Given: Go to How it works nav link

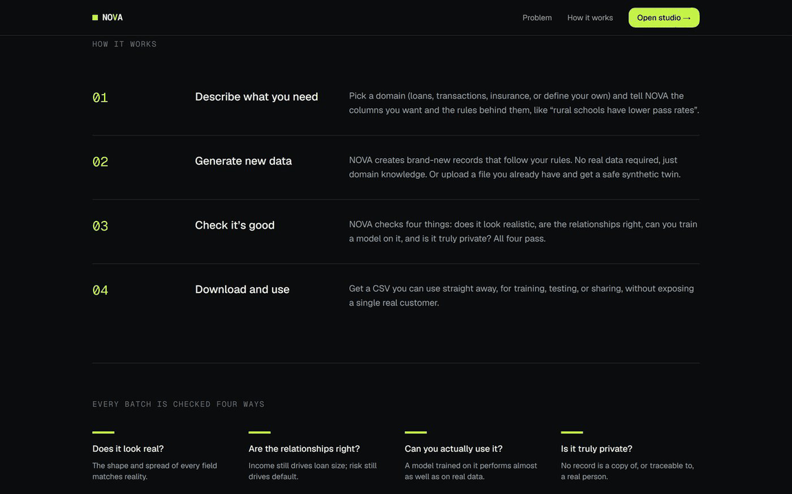Looking at the screenshot, I should tap(590, 18).
